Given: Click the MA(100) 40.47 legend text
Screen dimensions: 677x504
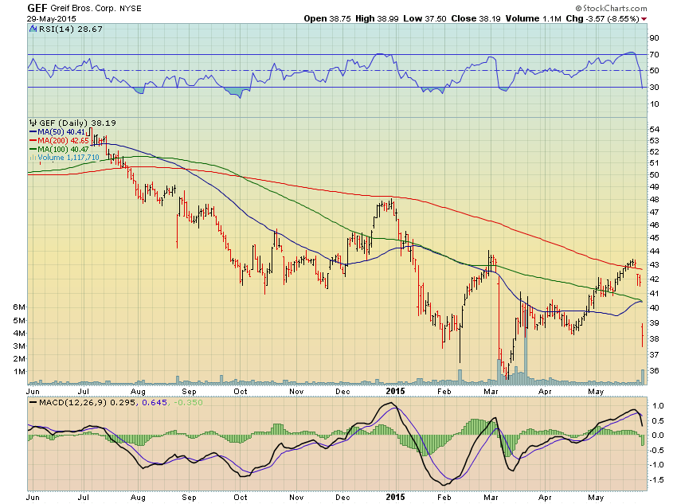Looking at the screenshot, I should [63, 150].
